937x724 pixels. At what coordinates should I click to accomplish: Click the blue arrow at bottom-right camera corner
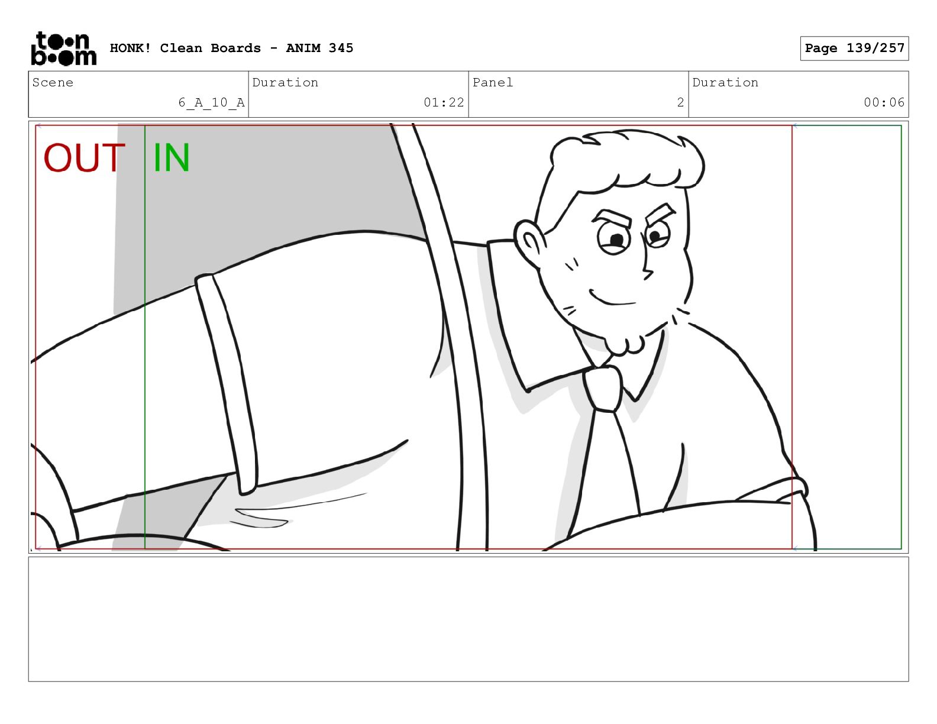tap(796, 548)
